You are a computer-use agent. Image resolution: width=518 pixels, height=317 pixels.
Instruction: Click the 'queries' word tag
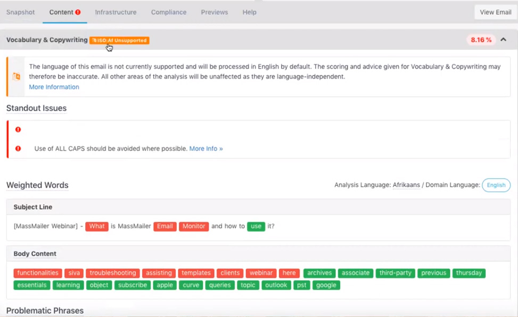[x=220, y=285]
